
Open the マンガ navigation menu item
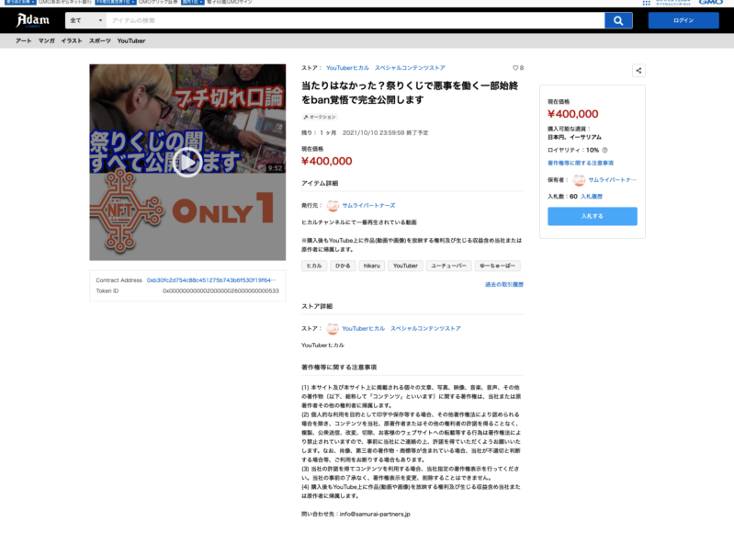click(x=46, y=41)
